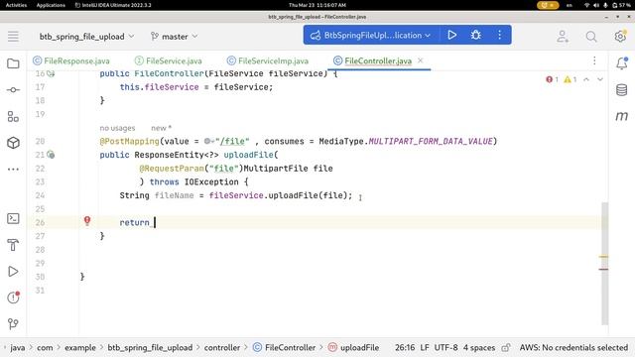Click the "/file" URL mapping text
The width and height of the screenshot is (635, 357).
click(233, 141)
